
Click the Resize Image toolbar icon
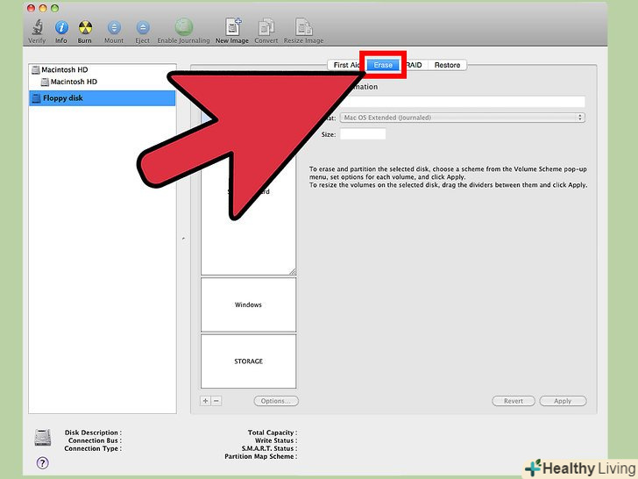(x=304, y=27)
